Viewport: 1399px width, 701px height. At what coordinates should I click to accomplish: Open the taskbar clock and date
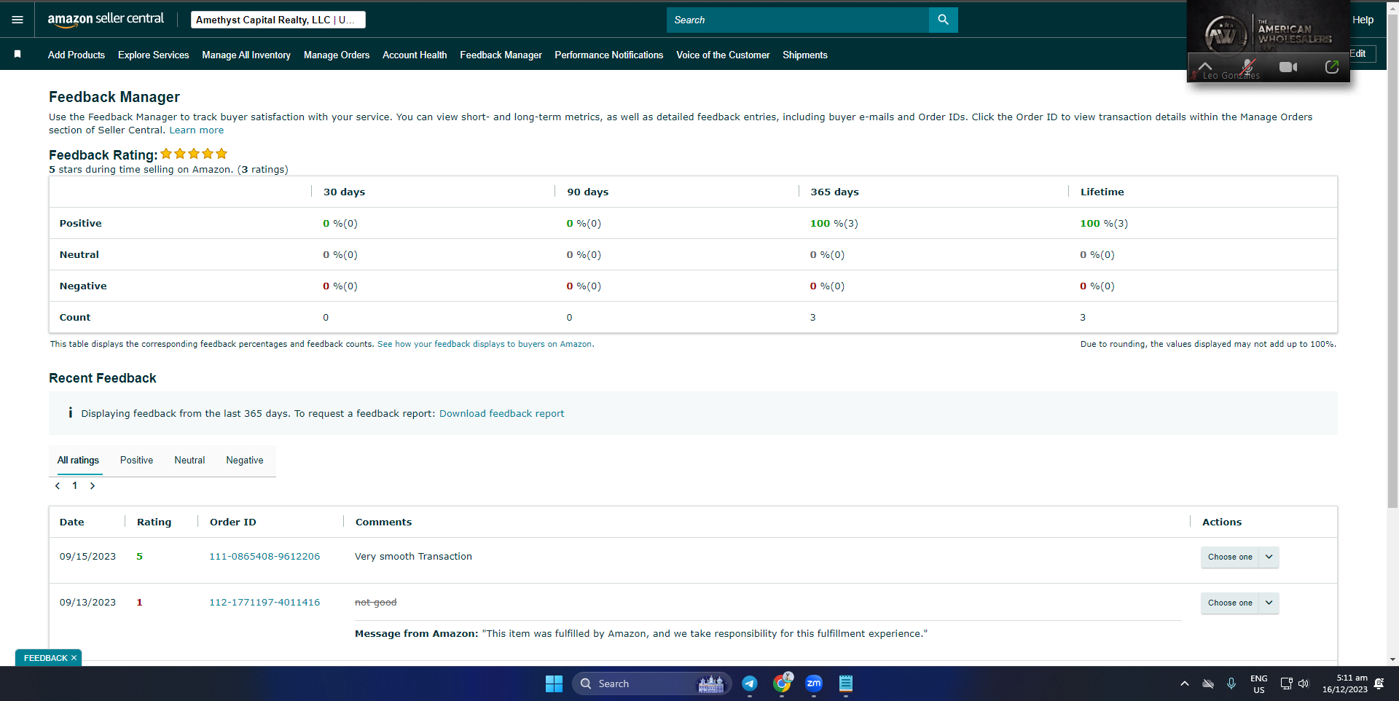click(1345, 684)
